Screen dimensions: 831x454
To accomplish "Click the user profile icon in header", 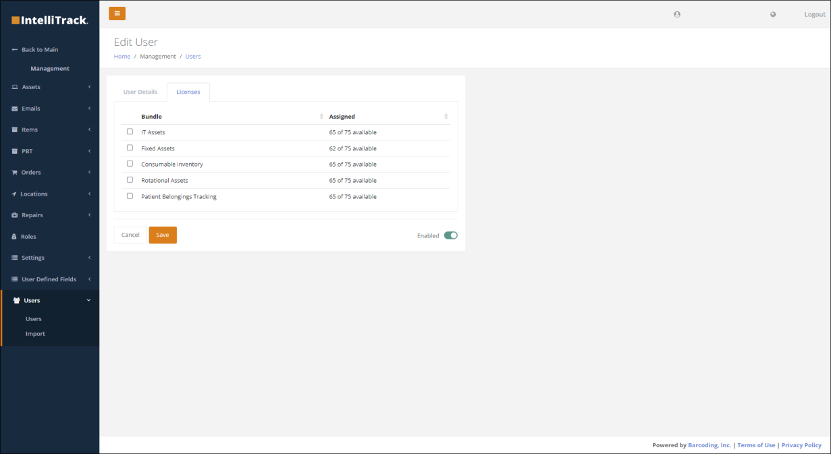I will 677,14.
